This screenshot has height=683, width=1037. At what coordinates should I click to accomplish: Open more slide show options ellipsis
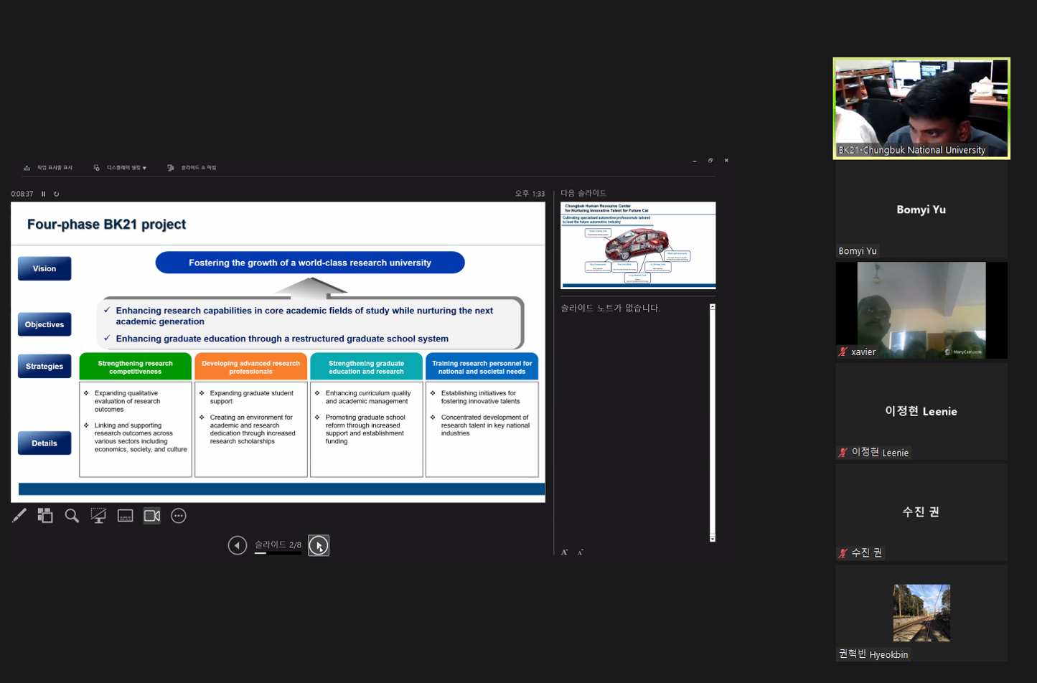pyautogui.click(x=179, y=516)
